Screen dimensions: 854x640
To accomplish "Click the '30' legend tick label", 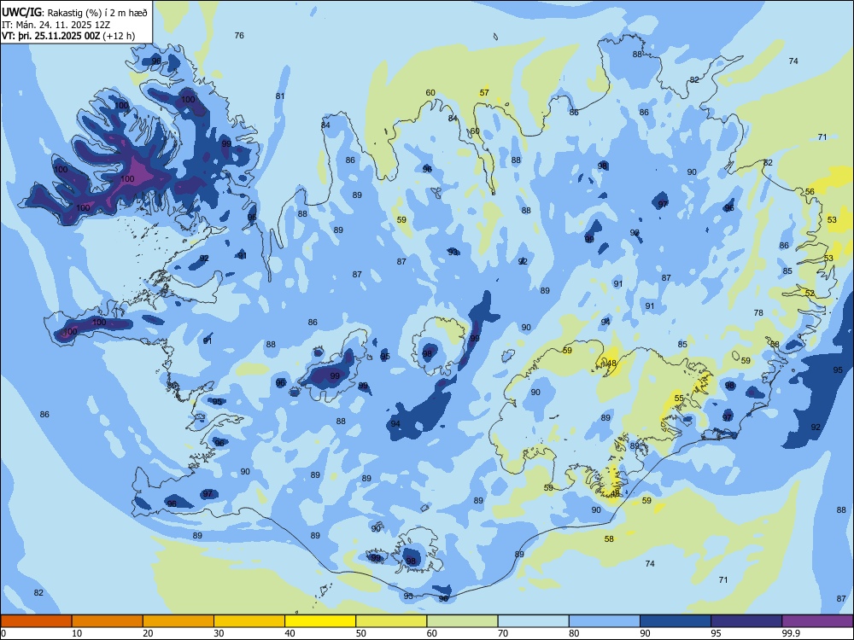I will (219, 633).
